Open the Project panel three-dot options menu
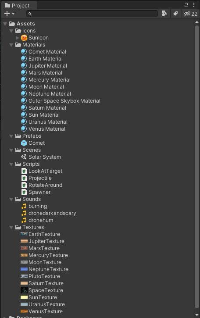The width and height of the screenshot is (200, 318). click(194, 5)
